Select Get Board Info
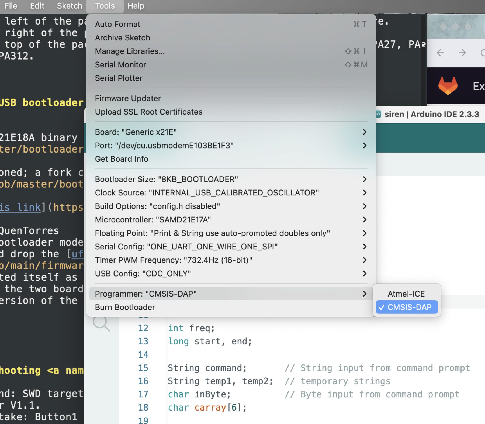This screenshot has width=485, height=424. pyautogui.click(x=231, y=159)
